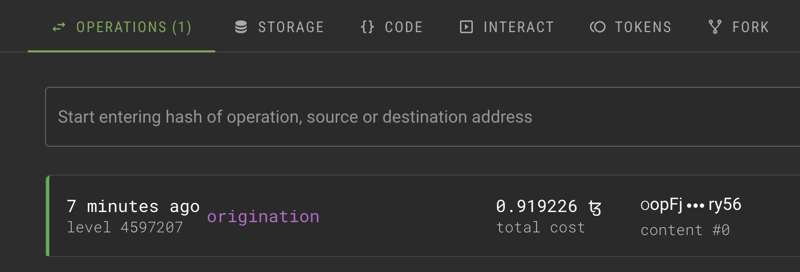Switch to the STORAGE tab label
The width and height of the screenshot is (800, 272).
point(291,27)
